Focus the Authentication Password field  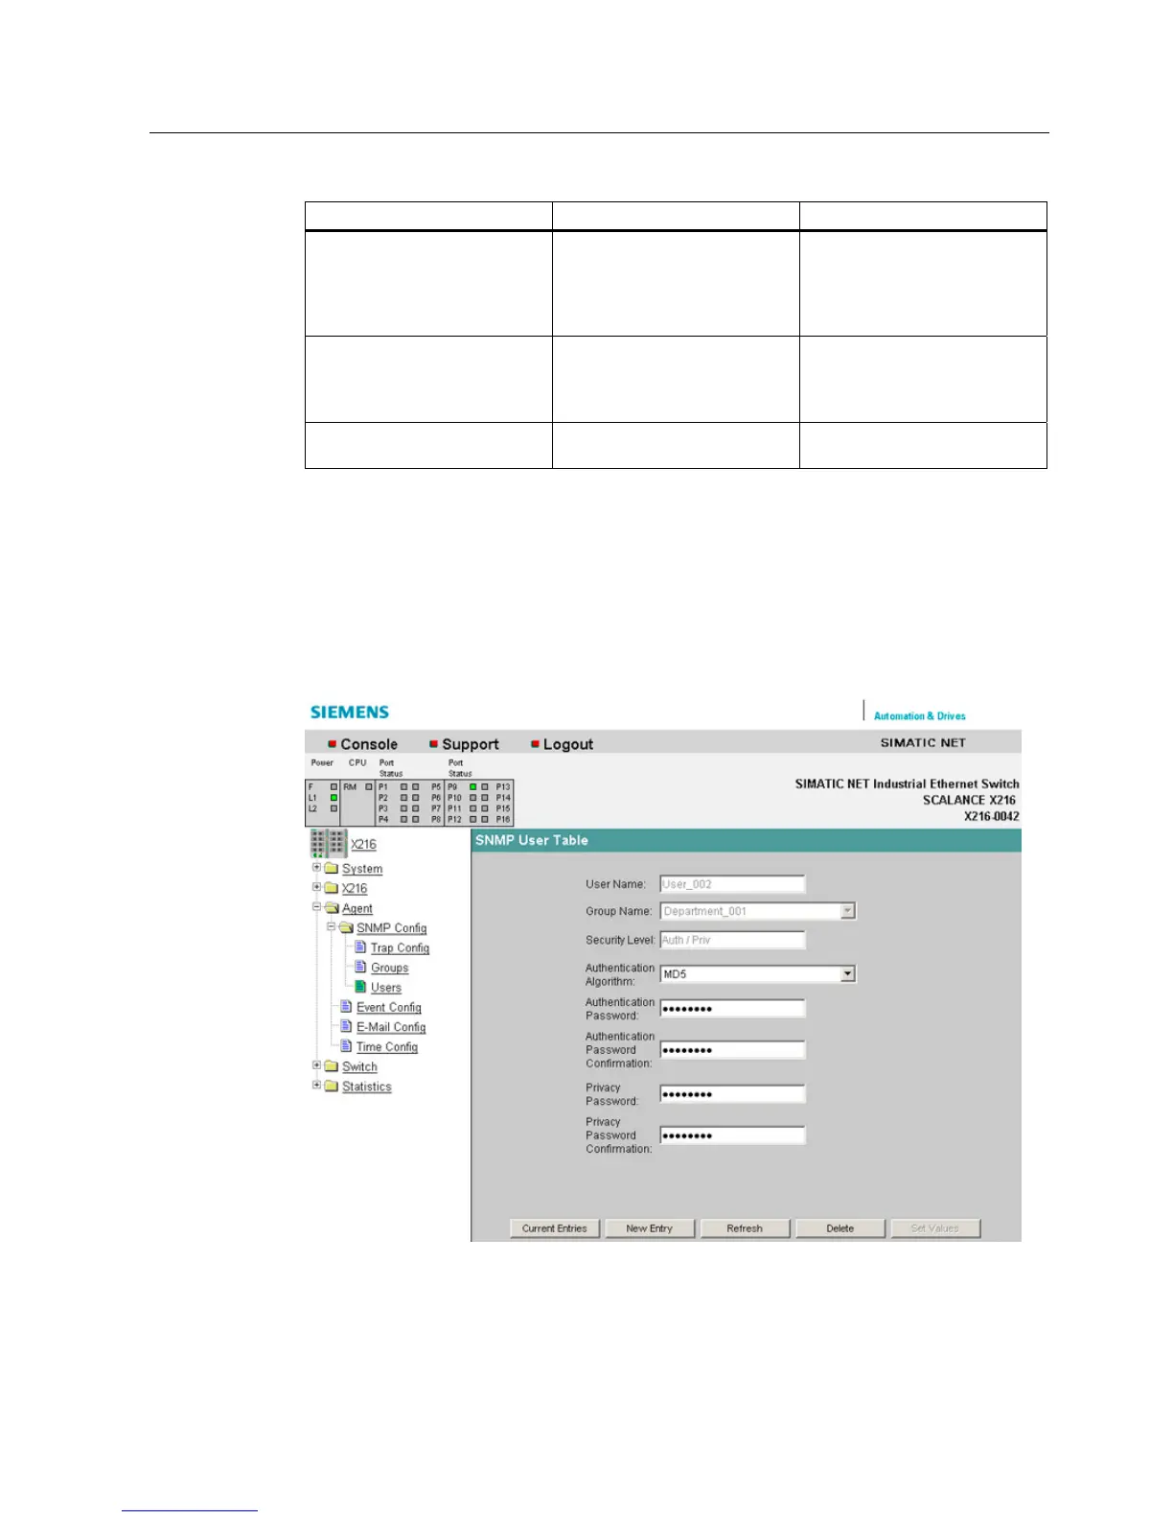click(x=732, y=1009)
